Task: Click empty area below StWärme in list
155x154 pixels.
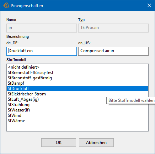Action: tap(77, 127)
